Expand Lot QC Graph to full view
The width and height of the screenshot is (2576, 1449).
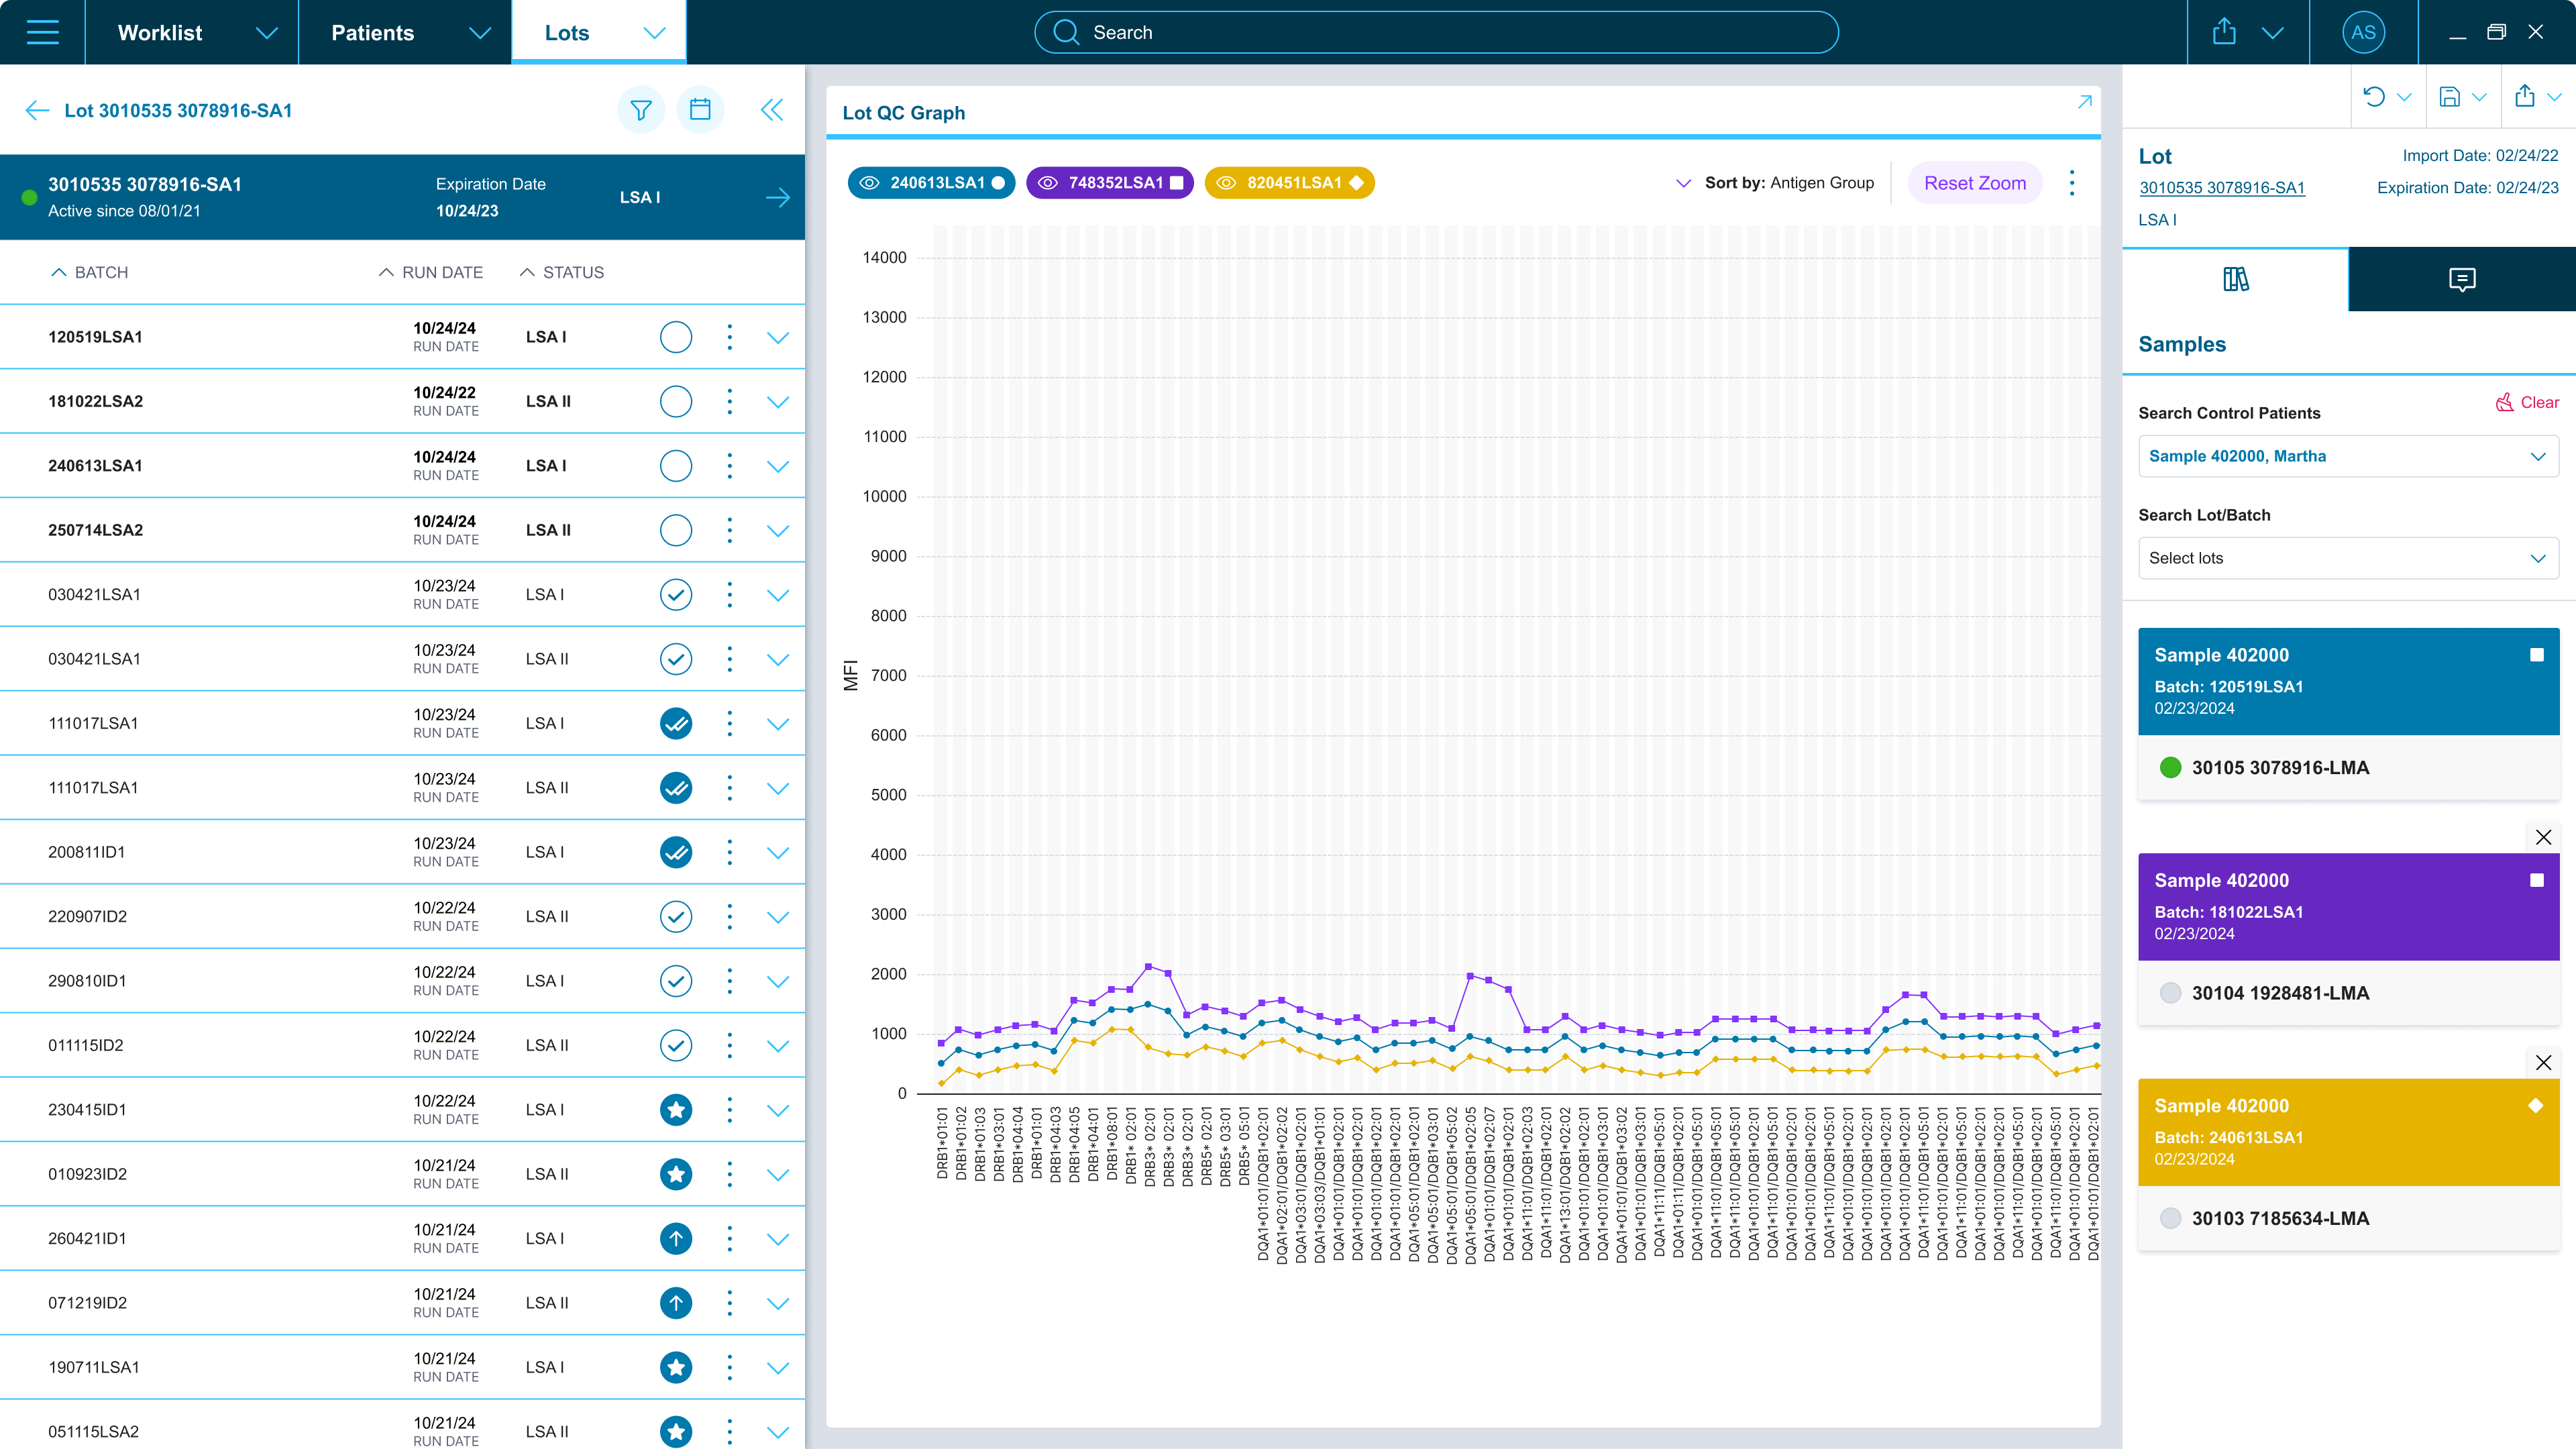click(2084, 102)
